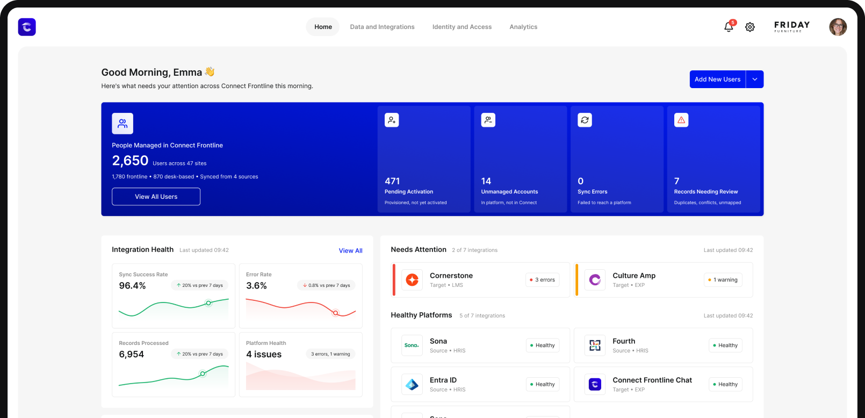Click the Sync Errors refresh icon
The image size is (865, 418).
(585, 120)
